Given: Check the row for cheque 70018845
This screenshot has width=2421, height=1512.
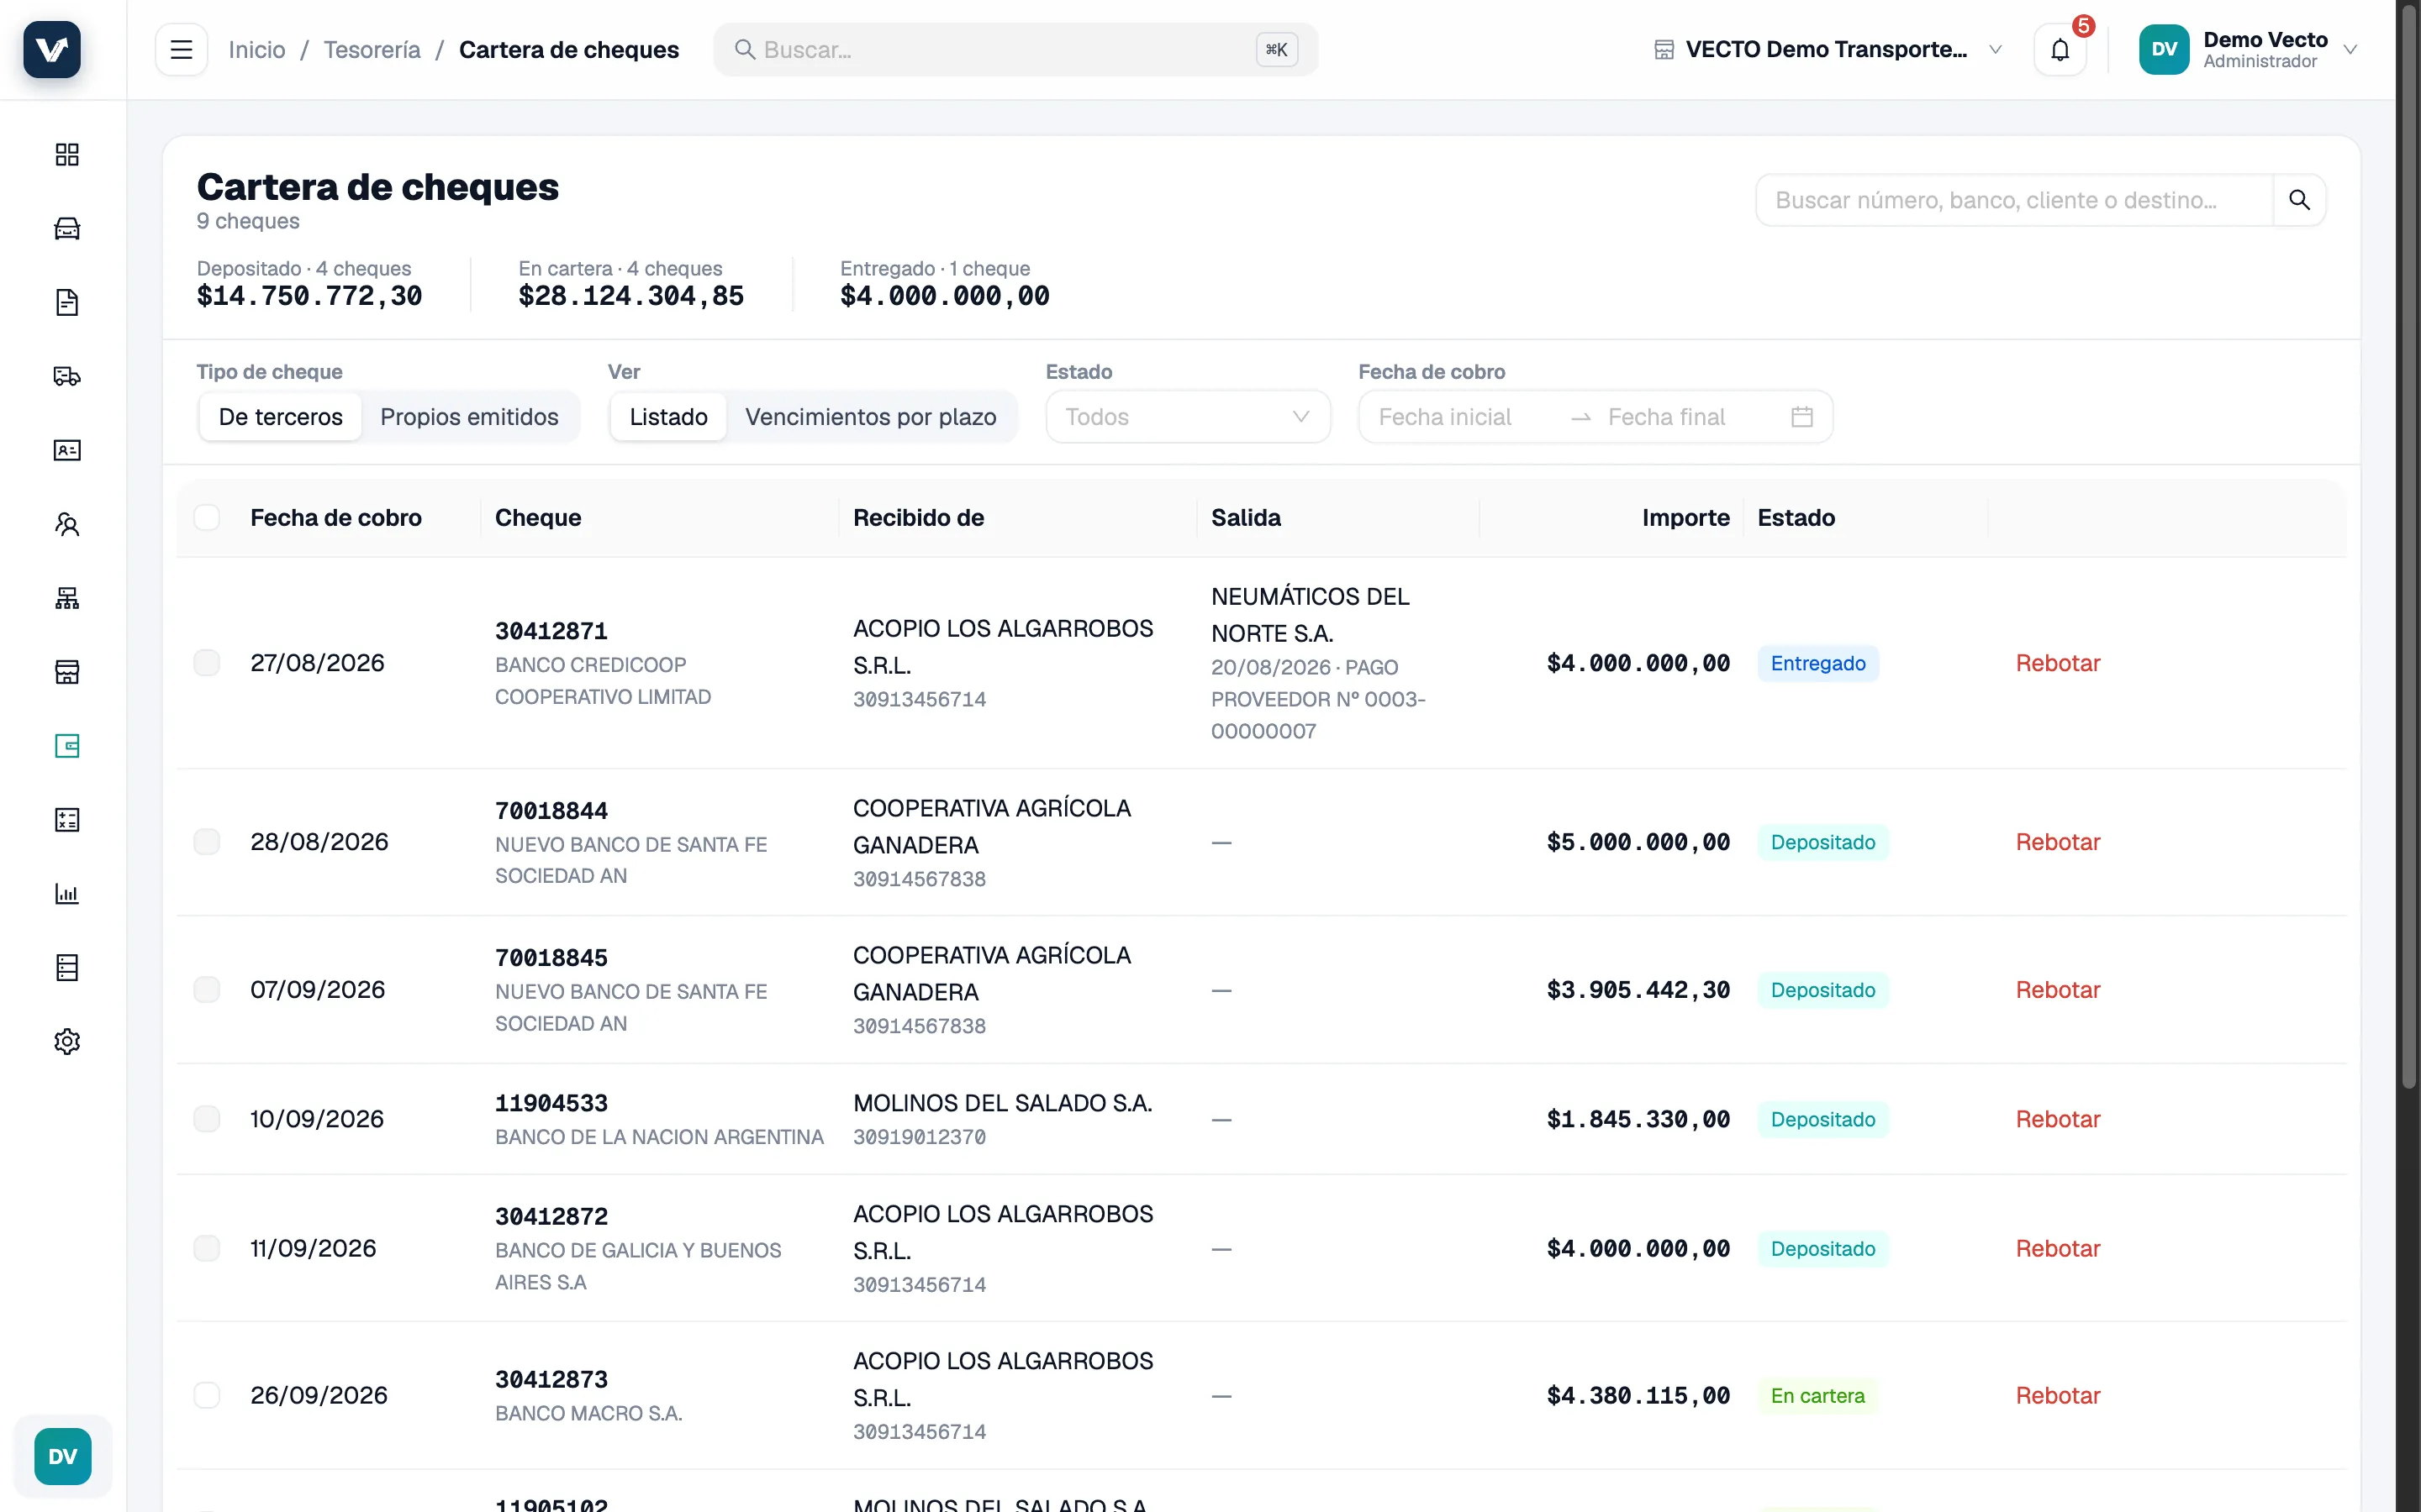Looking at the screenshot, I should pyautogui.click(x=207, y=989).
